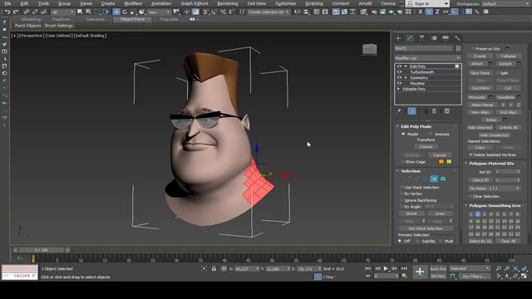
Task: Click the Angle Snap toggle icon
Action: point(214,12)
